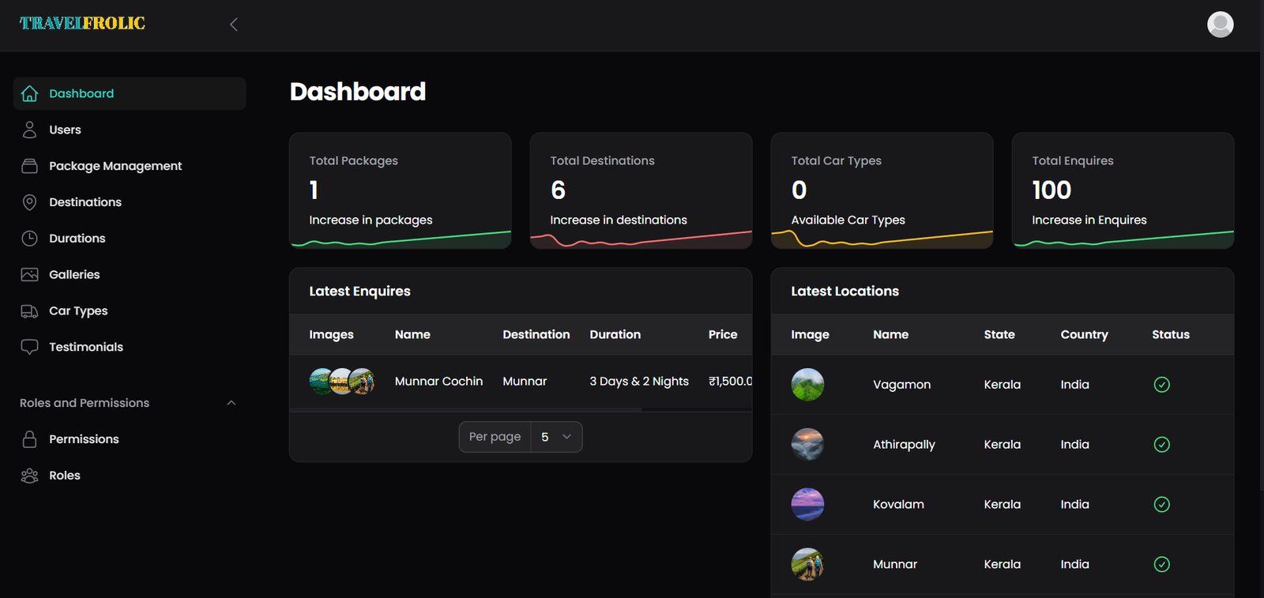
Task: Select the Testimonials speech bubble icon
Action: [29, 347]
